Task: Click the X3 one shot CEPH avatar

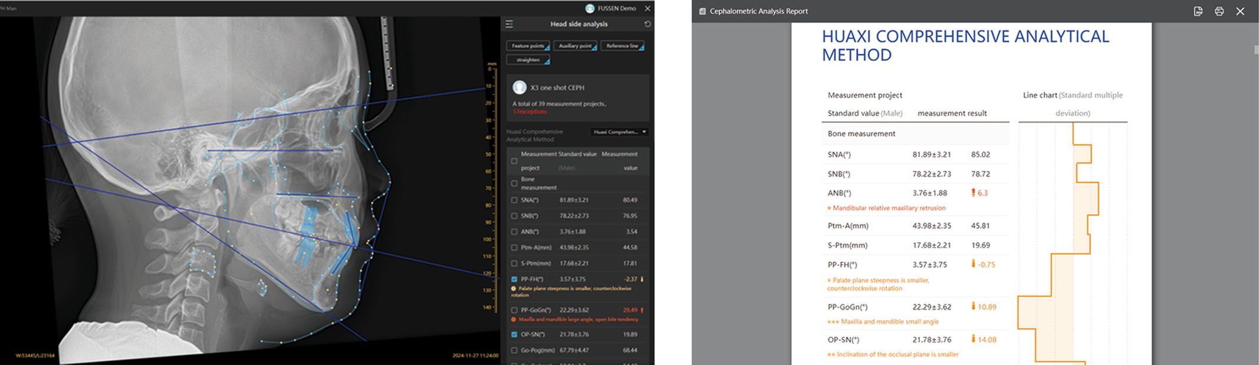Action: [x=520, y=87]
